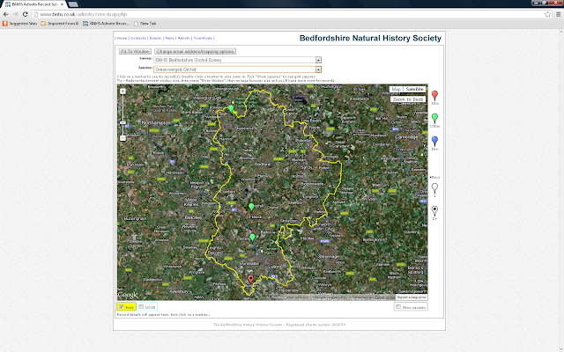Open the Contacts link
564x352 pixels.
[138, 38]
